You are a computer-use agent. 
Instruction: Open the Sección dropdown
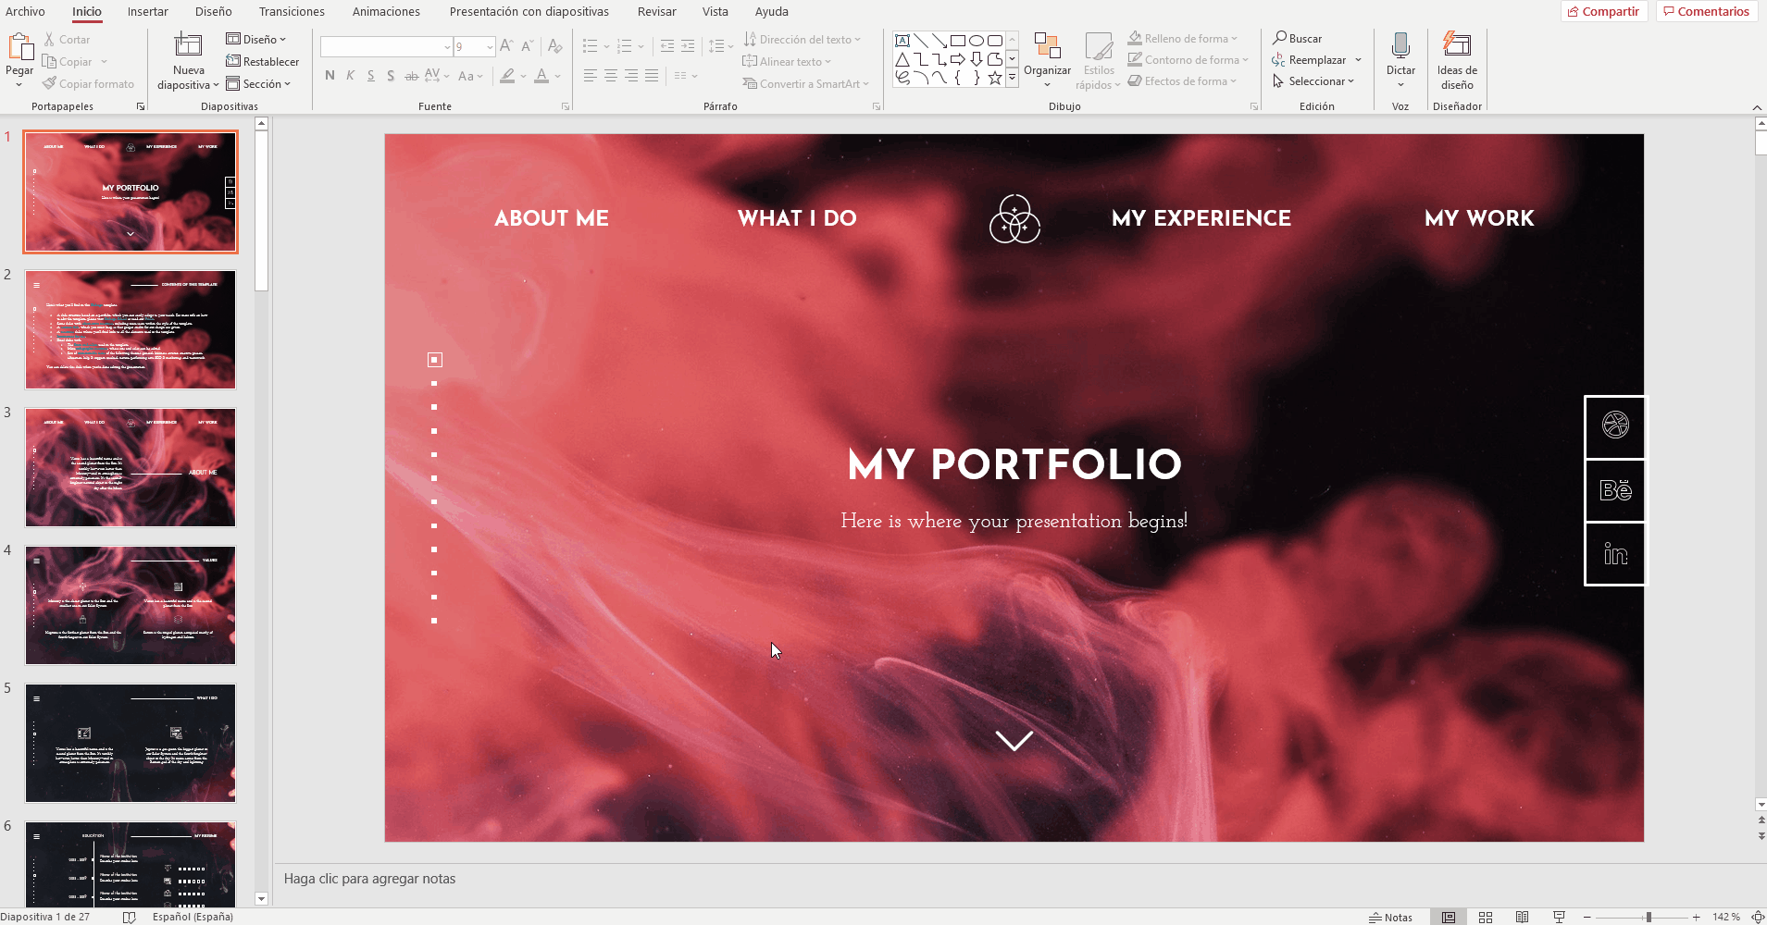(x=258, y=83)
